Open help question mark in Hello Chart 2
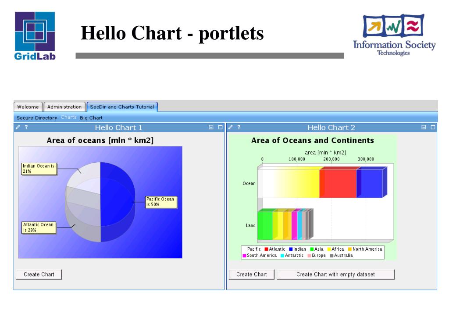 (239, 127)
